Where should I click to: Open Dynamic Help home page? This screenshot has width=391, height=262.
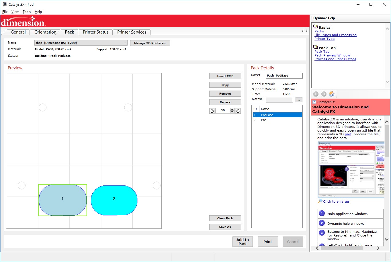click(x=332, y=94)
